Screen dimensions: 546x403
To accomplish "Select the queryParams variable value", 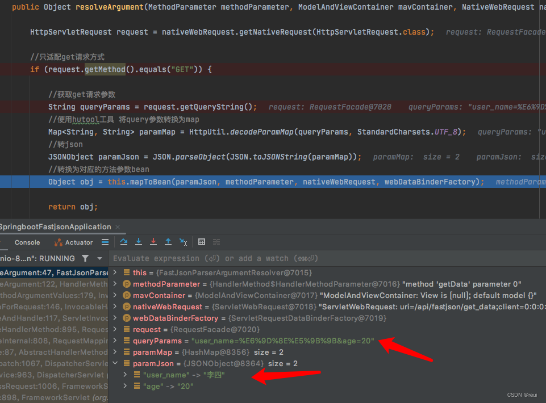I will pos(283,341).
